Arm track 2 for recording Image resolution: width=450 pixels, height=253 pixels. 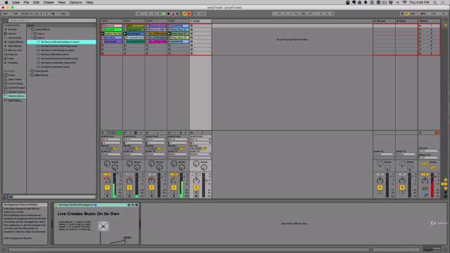[x=129, y=196]
